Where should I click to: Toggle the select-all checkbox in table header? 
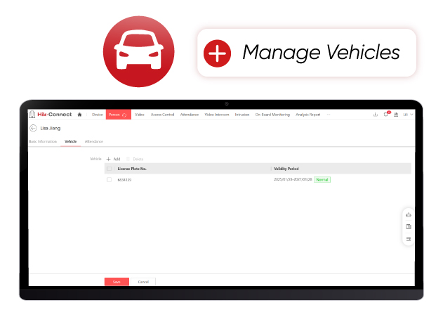[109, 169]
